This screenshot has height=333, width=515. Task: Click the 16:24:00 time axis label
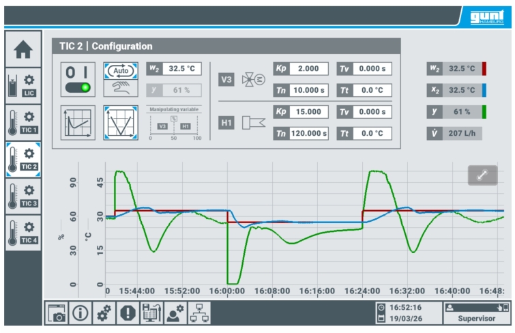362,291
